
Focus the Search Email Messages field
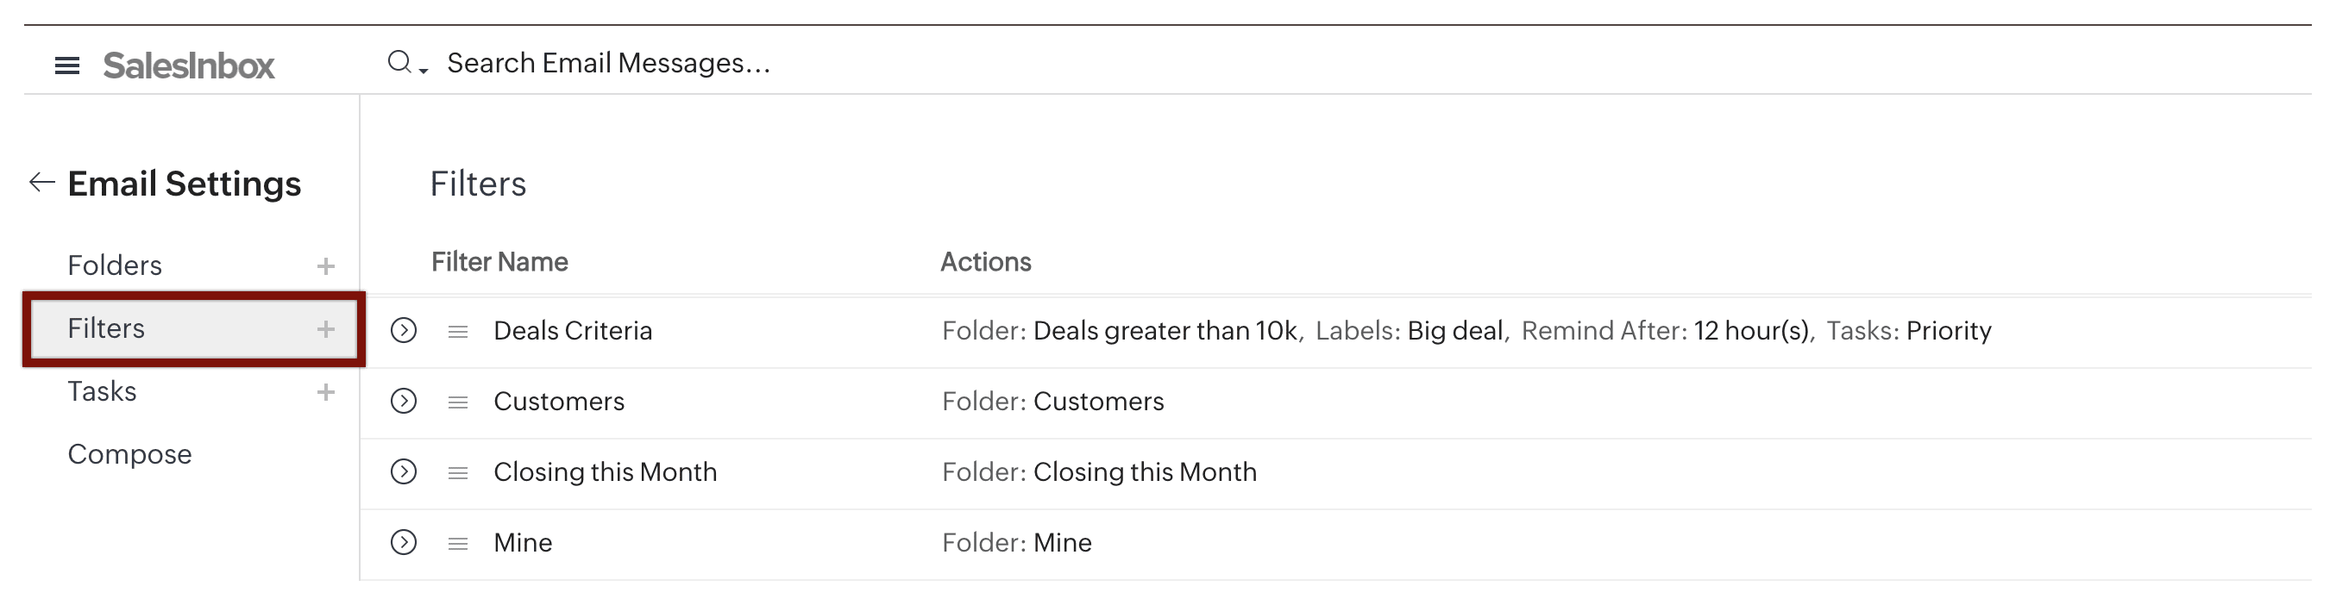[608, 63]
